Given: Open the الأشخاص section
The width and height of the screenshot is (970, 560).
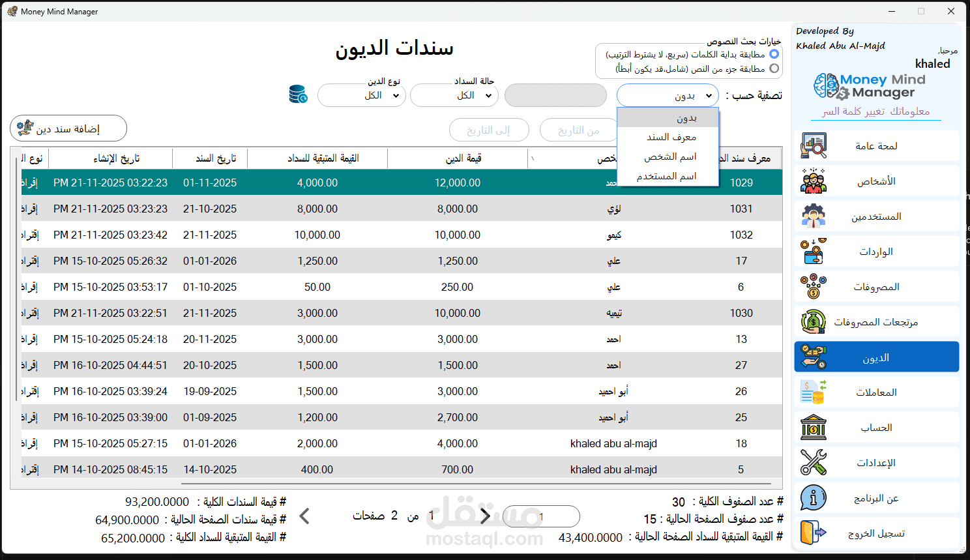Looking at the screenshot, I should pyautogui.click(x=876, y=181).
